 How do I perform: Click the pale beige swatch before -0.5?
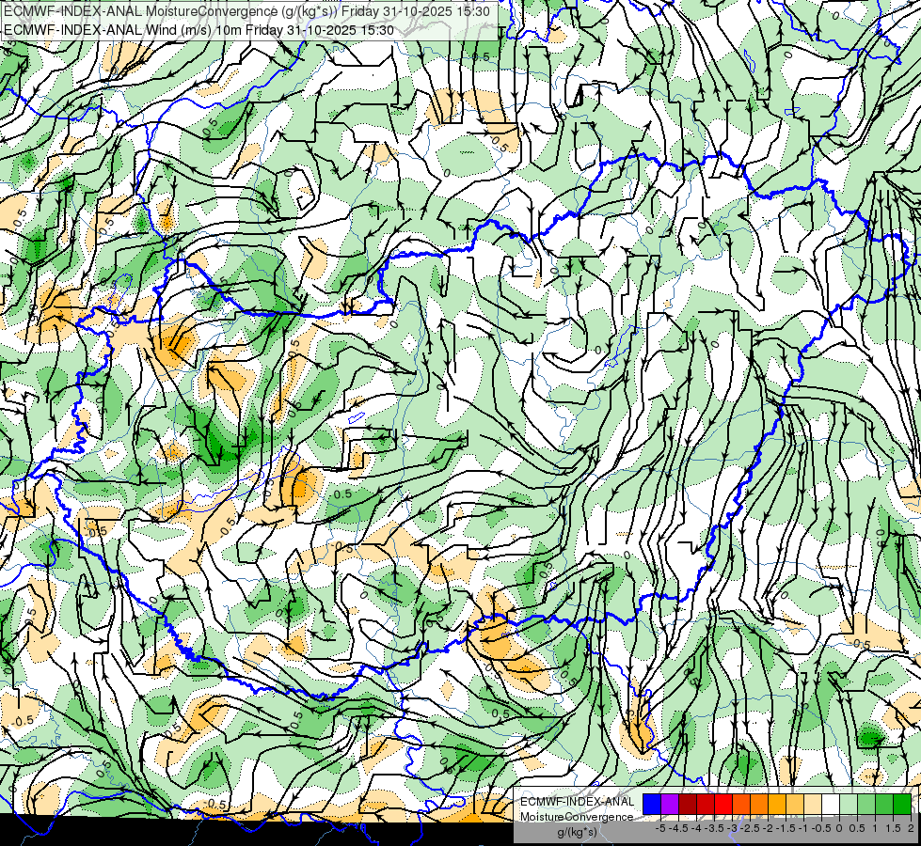[813, 805]
